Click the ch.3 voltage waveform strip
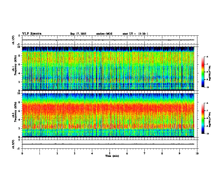This screenshot has height=172, width=222. (x=110, y=144)
